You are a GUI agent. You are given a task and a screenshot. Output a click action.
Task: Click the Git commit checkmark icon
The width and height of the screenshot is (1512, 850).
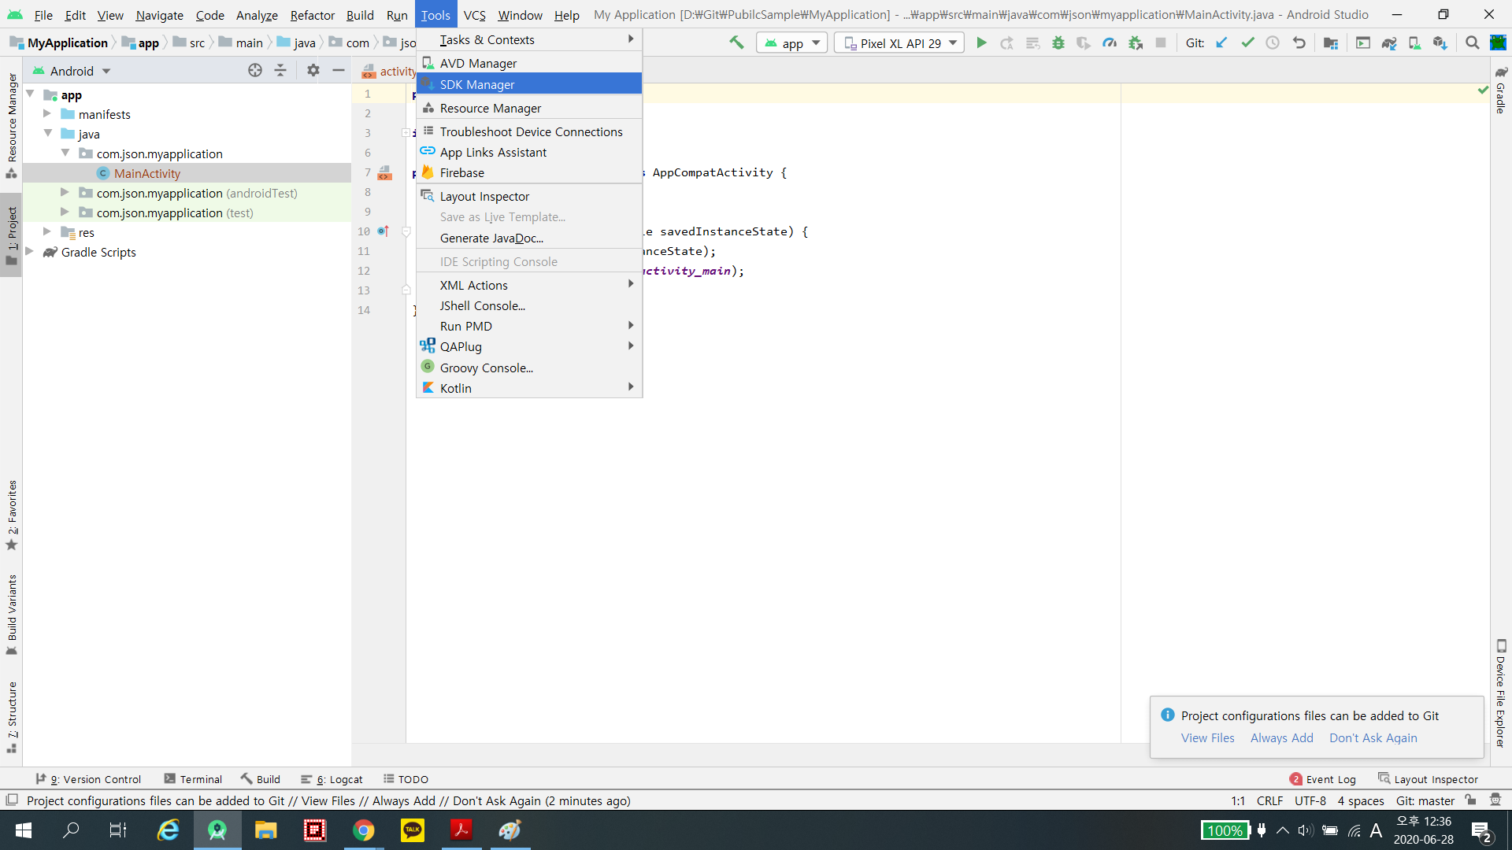[x=1247, y=42]
